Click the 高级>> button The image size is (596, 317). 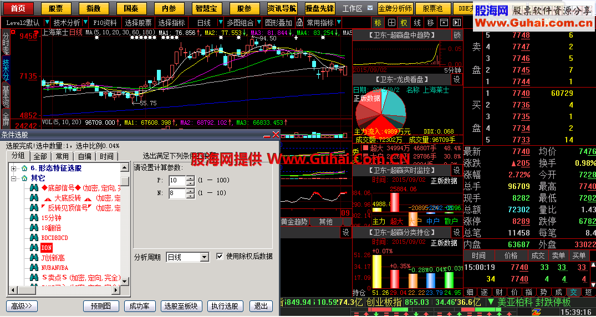click(22, 306)
